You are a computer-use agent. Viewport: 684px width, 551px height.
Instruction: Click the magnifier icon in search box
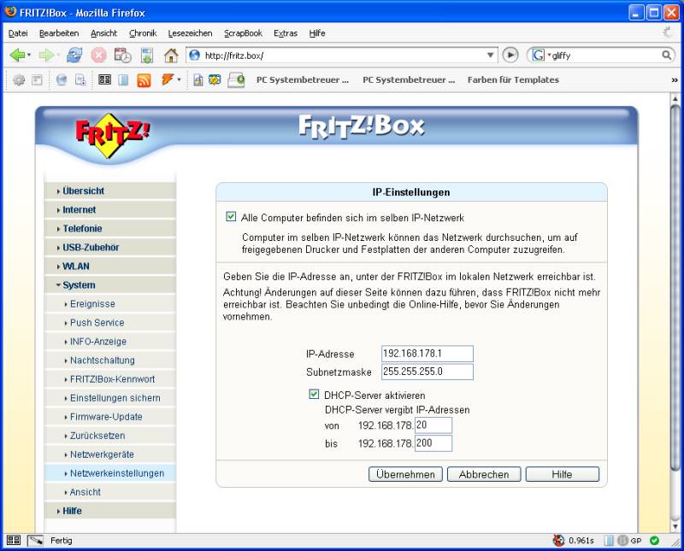pyautogui.click(x=666, y=55)
